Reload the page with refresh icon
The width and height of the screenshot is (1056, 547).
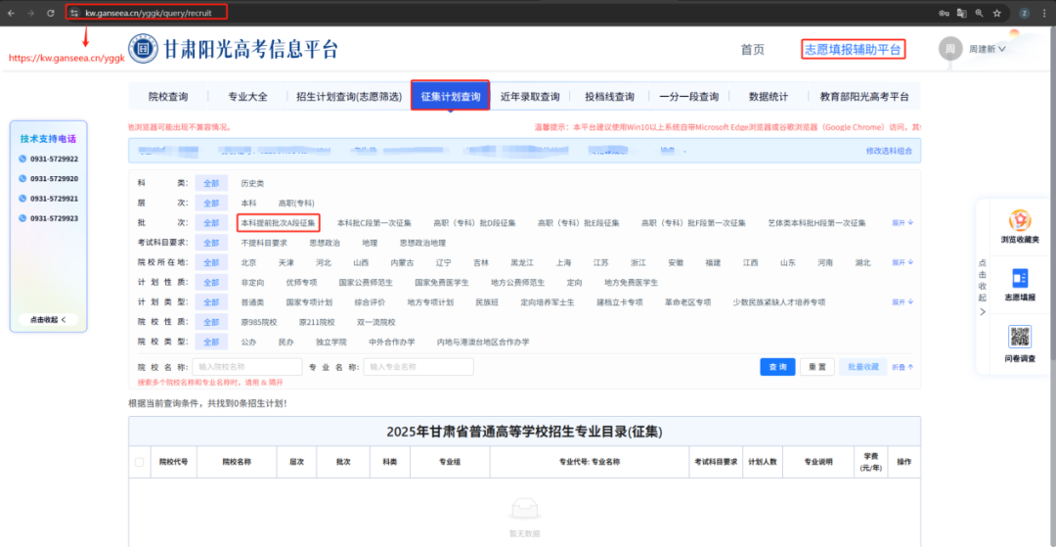click(51, 13)
